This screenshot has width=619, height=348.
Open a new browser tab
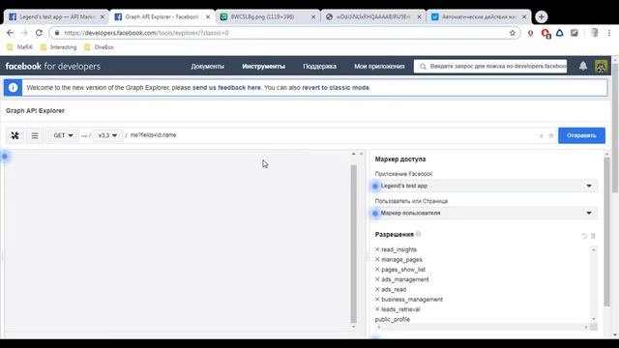(542, 17)
